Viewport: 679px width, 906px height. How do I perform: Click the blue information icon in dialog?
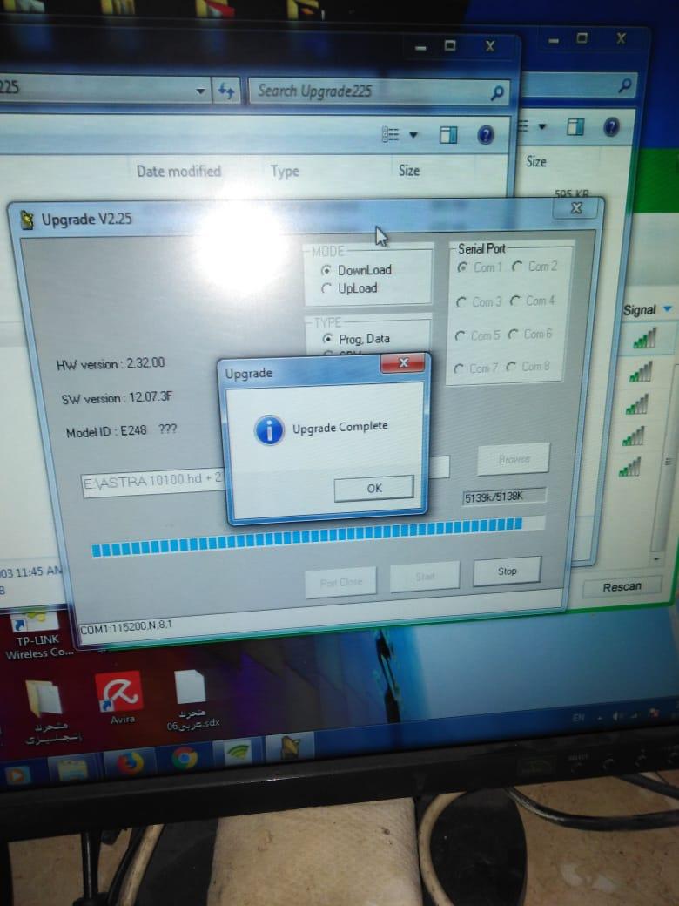click(269, 429)
